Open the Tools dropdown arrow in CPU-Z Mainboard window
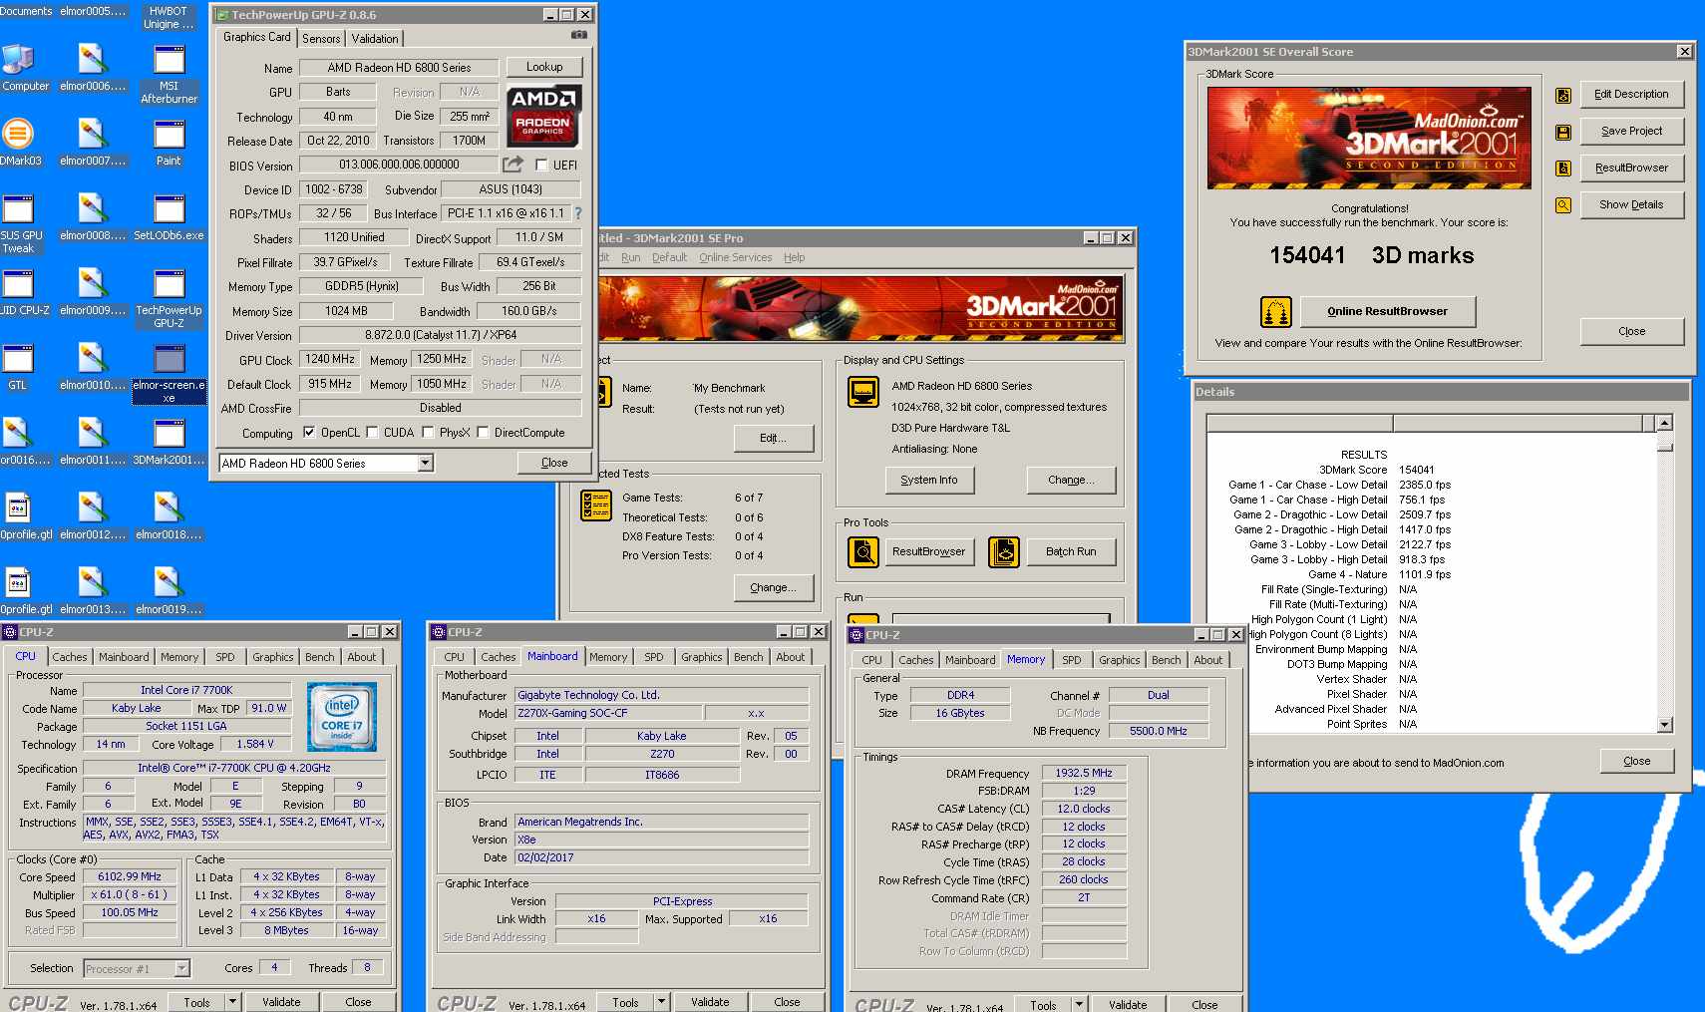 click(x=661, y=1002)
